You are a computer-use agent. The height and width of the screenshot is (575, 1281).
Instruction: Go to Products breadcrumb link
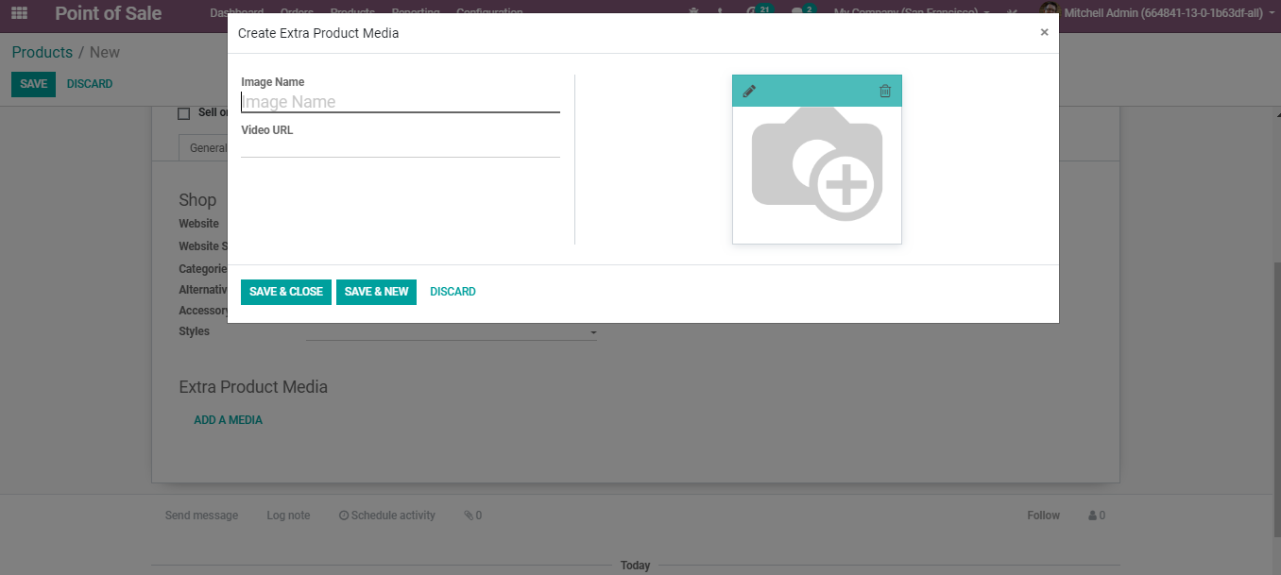pyautogui.click(x=43, y=52)
